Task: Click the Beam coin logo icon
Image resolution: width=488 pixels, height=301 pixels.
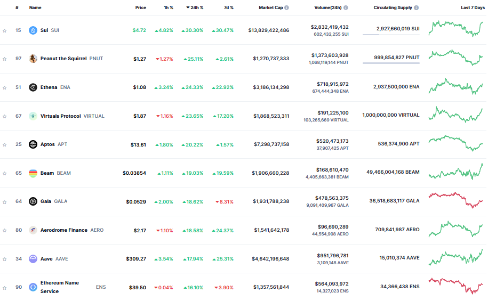Action: (x=33, y=173)
